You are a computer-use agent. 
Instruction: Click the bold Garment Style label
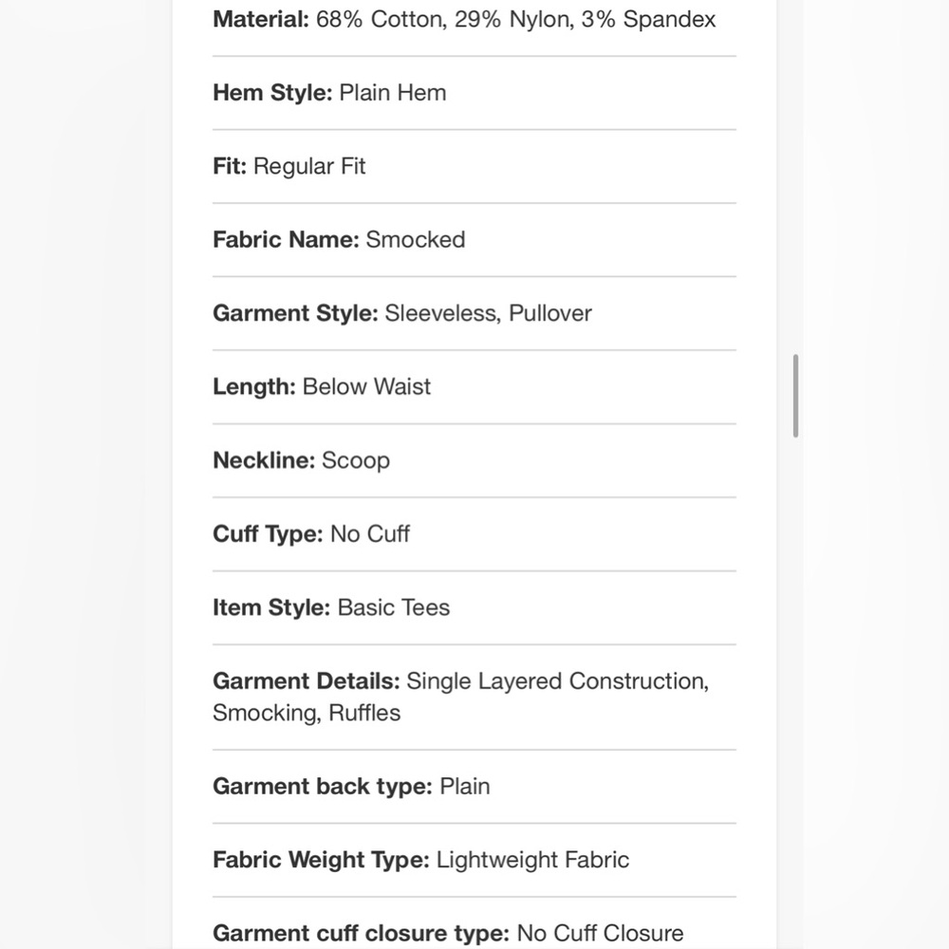click(x=295, y=313)
